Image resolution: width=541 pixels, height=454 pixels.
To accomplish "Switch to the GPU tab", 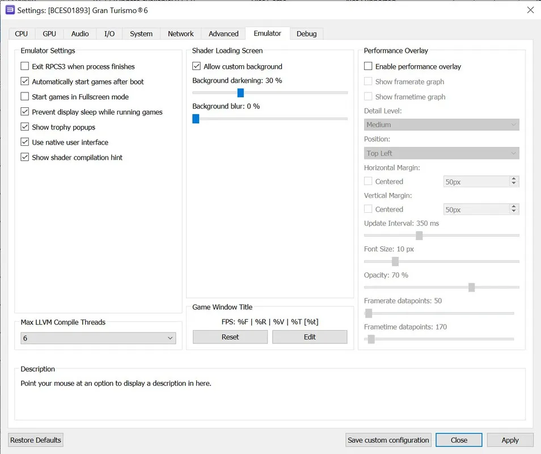I will click(x=49, y=34).
